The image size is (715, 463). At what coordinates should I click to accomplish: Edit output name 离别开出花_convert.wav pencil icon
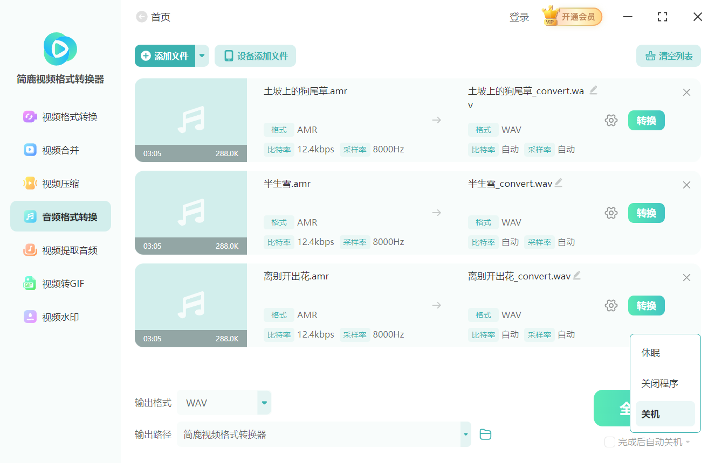pyautogui.click(x=577, y=276)
